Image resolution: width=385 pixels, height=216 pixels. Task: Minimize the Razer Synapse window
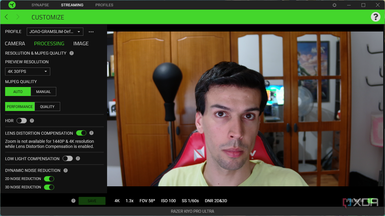pyautogui.click(x=349, y=5)
